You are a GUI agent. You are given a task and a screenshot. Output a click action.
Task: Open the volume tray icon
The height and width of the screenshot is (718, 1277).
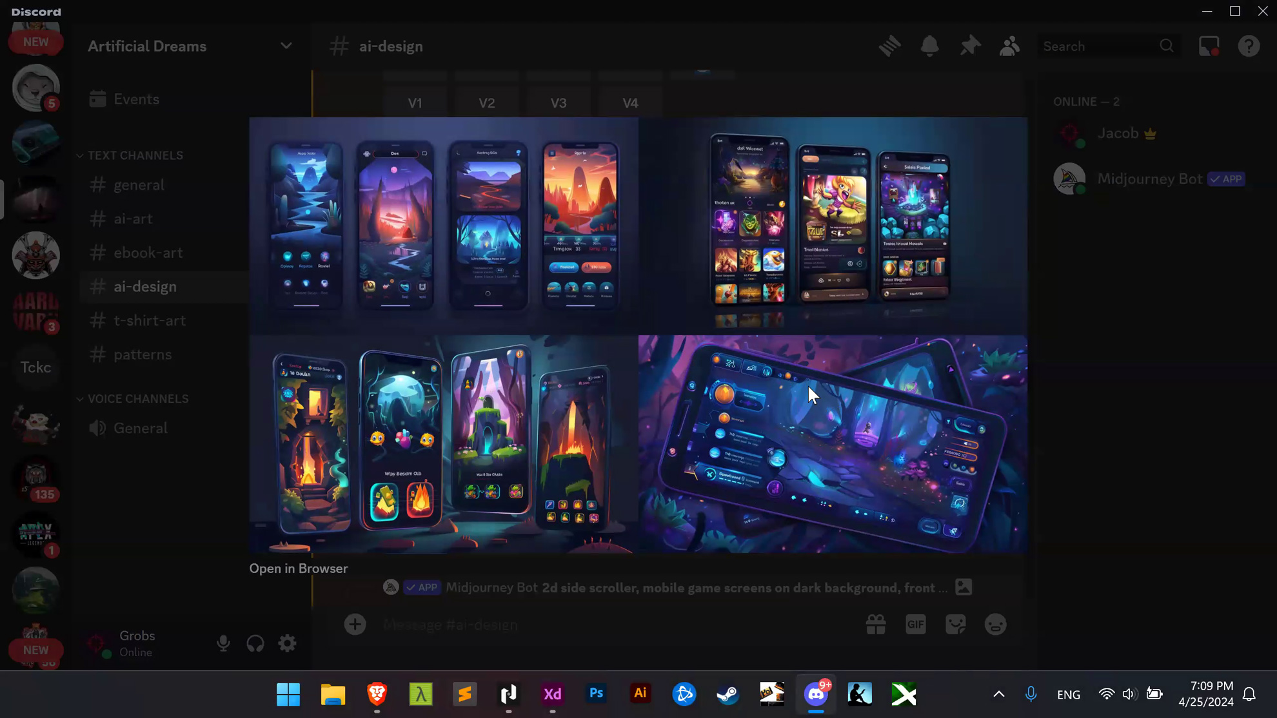point(1129,694)
